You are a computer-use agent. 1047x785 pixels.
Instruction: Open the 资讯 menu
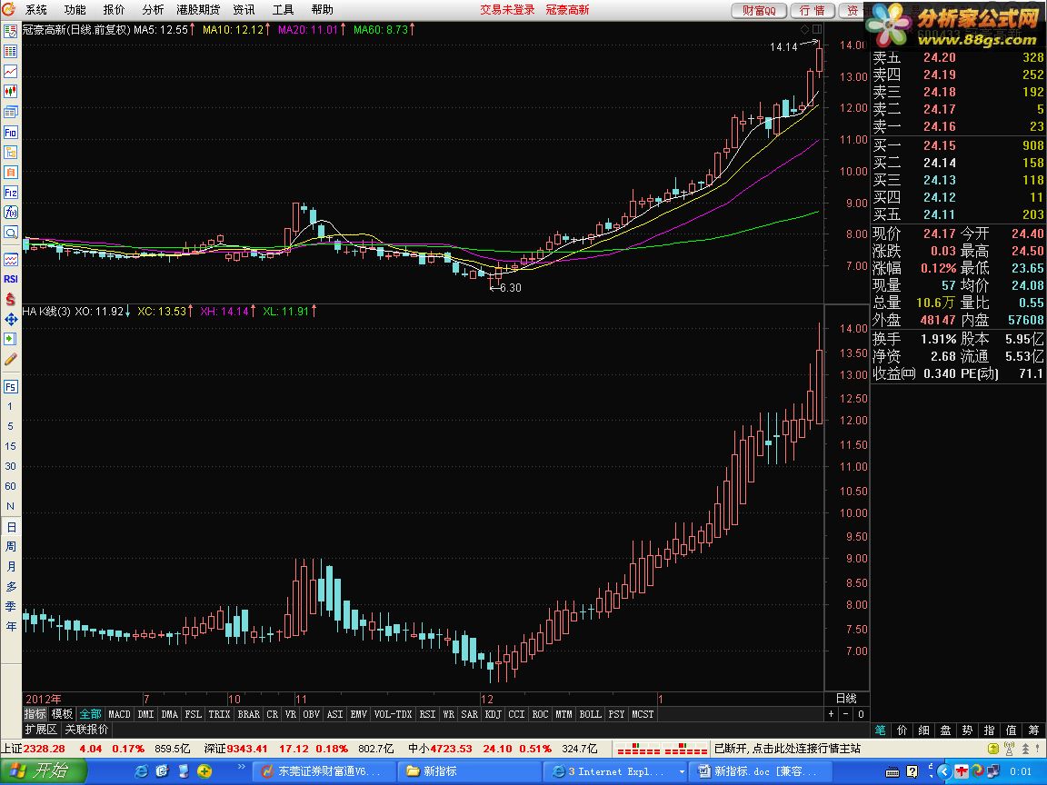[x=244, y=9]
